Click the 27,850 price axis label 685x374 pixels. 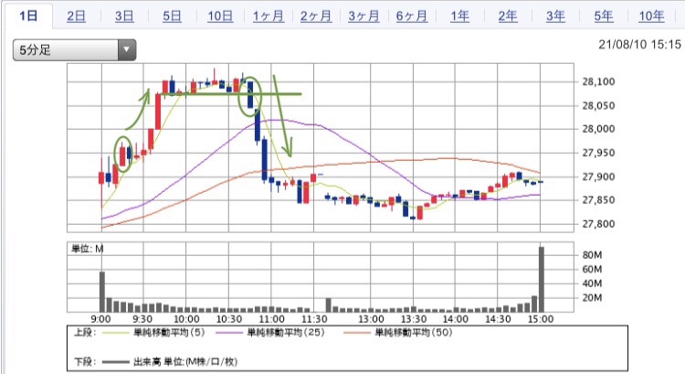click(x=598, y=200)
